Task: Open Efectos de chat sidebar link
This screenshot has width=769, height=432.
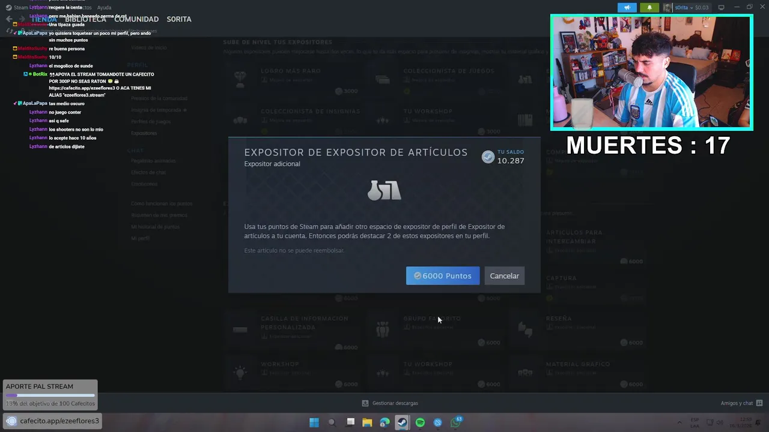Action: (148, 173)
